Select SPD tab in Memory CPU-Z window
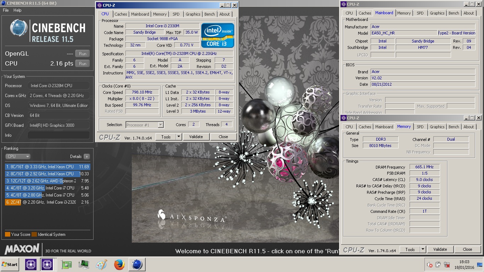The height and width of the screenshot is (272, 484). tap(420, 127)
